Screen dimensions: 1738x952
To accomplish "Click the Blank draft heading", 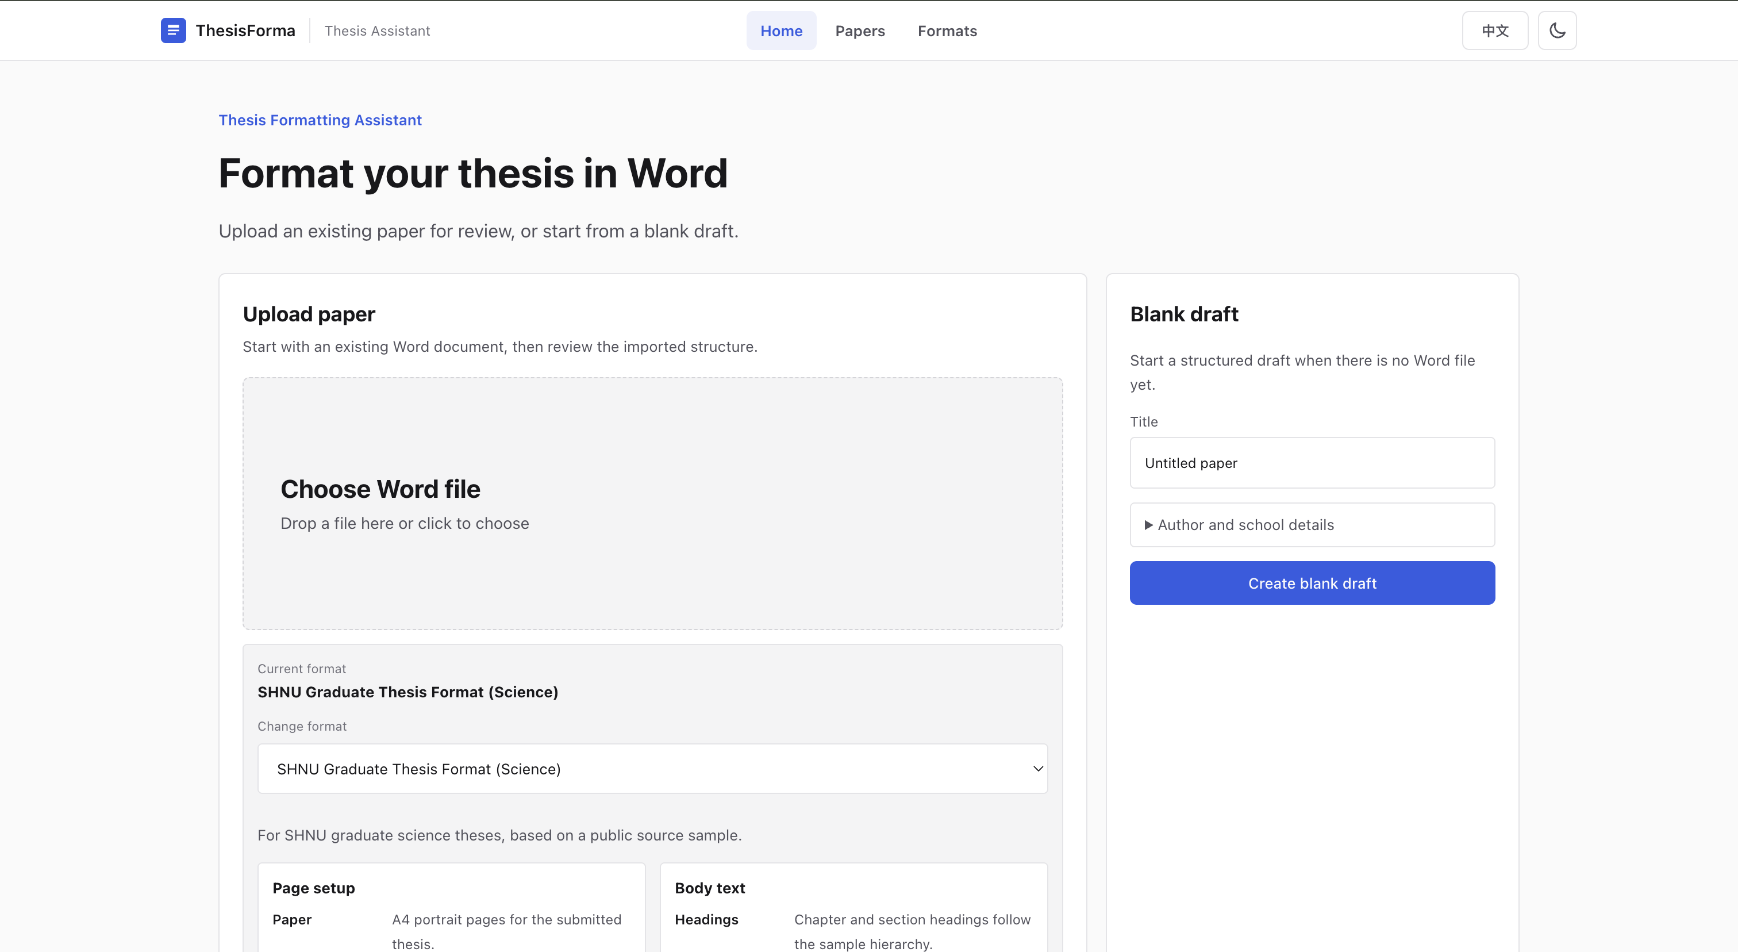I will pyautogui.click(x=1184, y=314).
